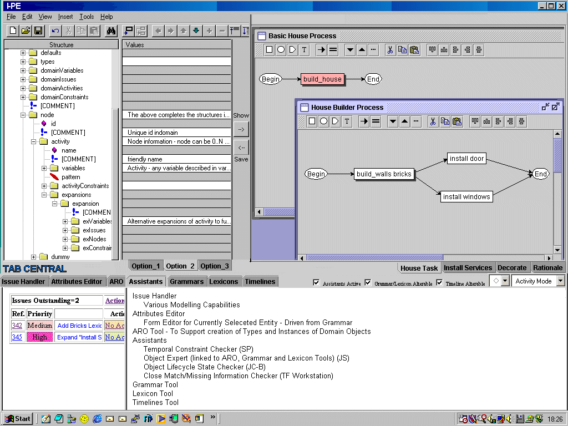Click the Undo arrow icon
This screenshot has height=426, width=568.
click(55, 31)
